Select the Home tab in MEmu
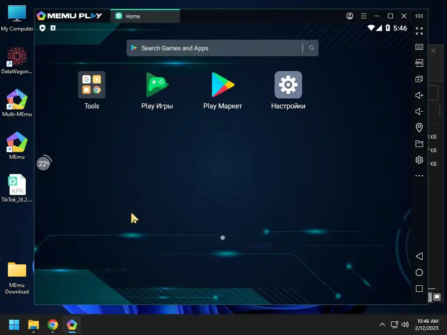 (x=145, y=16)
